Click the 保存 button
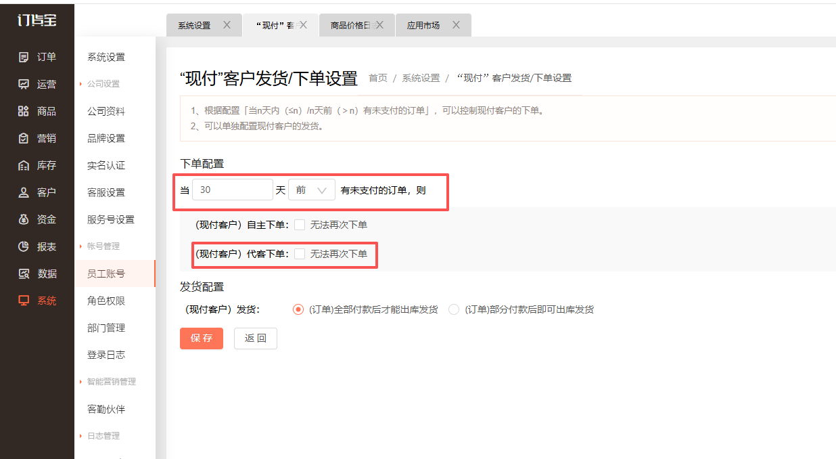Image resolution: width=836 pixels, height=459 pixels. pyautogui.click(x=202, y=338)
